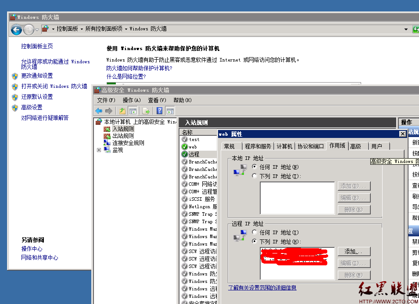Open the 控制面板 breadcrumb dropdown arrow

[x=82, y=29]
